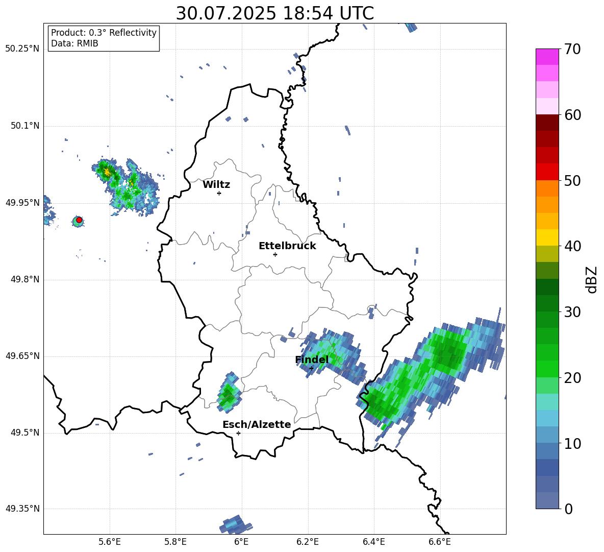604x552 pixels.
Task: Click the cross marker below Ettelbruck
Action: (275, 254)
